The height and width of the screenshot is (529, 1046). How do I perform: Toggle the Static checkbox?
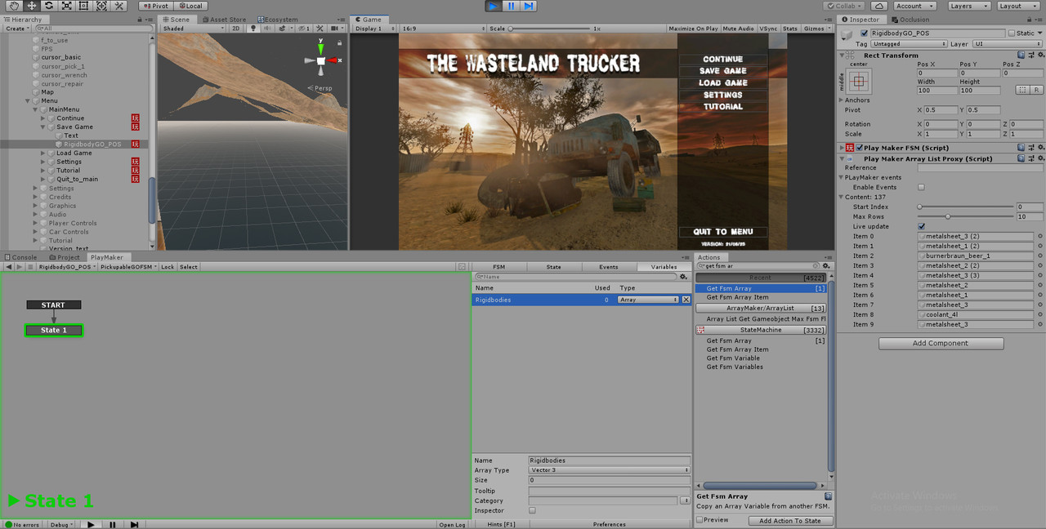click(x=1012, y=33)
